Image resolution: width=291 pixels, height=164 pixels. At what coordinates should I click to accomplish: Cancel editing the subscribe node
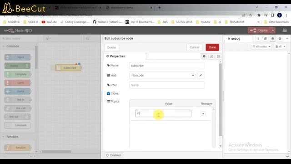pyautogui.click(x=194, y=47)
